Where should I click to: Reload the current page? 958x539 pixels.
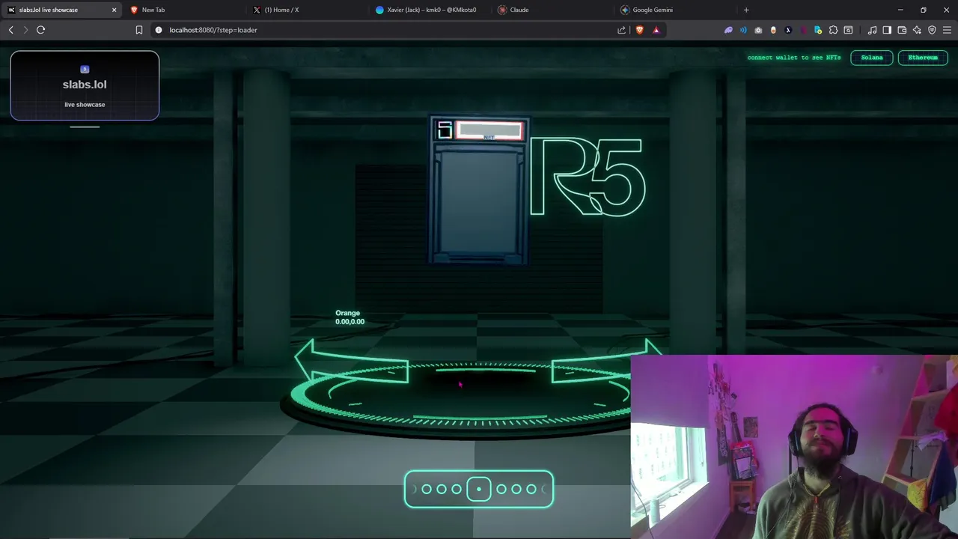(x=41, y=30)
